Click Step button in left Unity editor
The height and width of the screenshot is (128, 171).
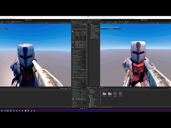coord(30,20)
